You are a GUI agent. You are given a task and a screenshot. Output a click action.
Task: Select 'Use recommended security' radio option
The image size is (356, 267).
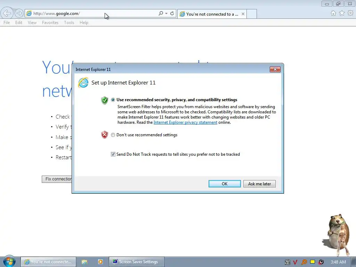pyautogui.click(x=113, y=100)
